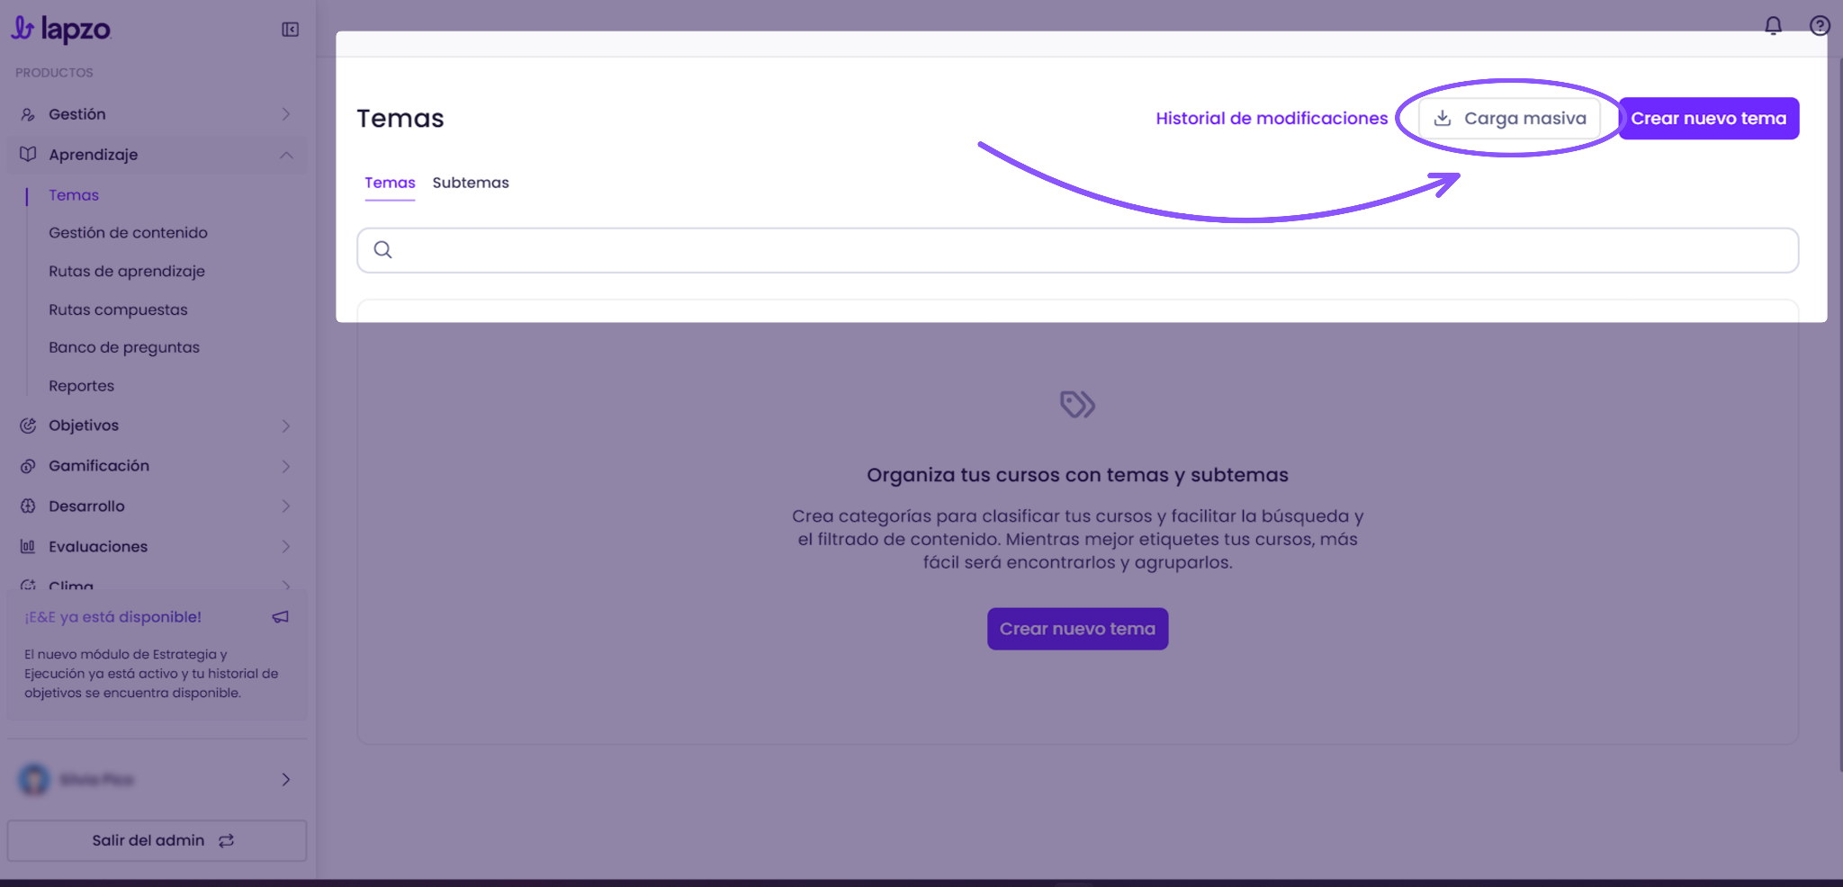The height and width of the screenshot is (887, 1843).
Task: Click the search magnifier icon
Action: coord(382,250)
